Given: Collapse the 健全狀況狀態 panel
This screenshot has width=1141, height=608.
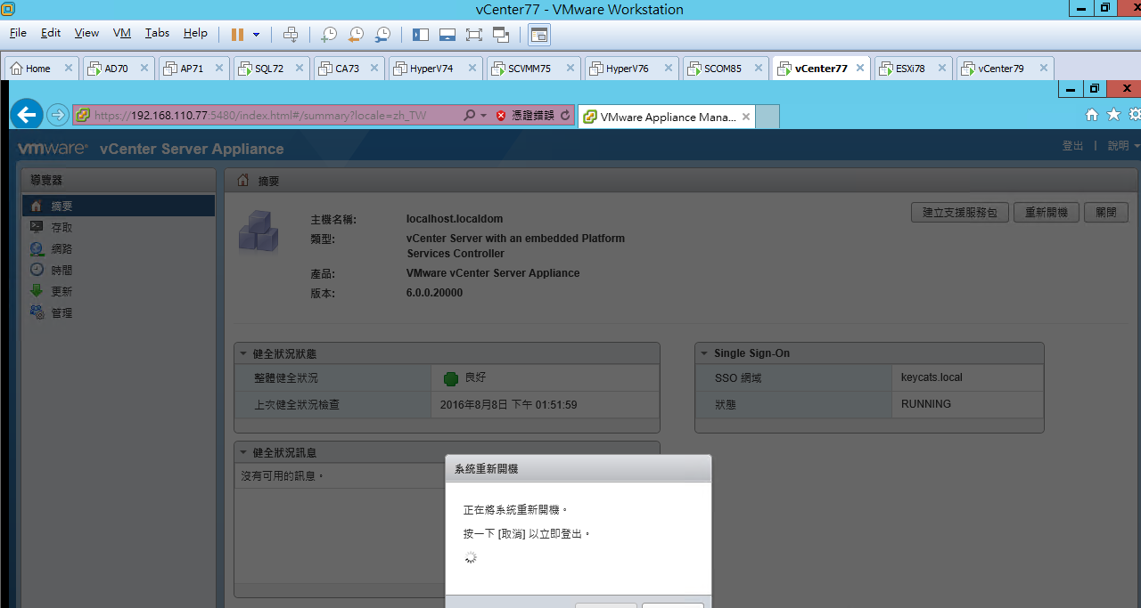Looking at the screenshot, I should point(243,353).
